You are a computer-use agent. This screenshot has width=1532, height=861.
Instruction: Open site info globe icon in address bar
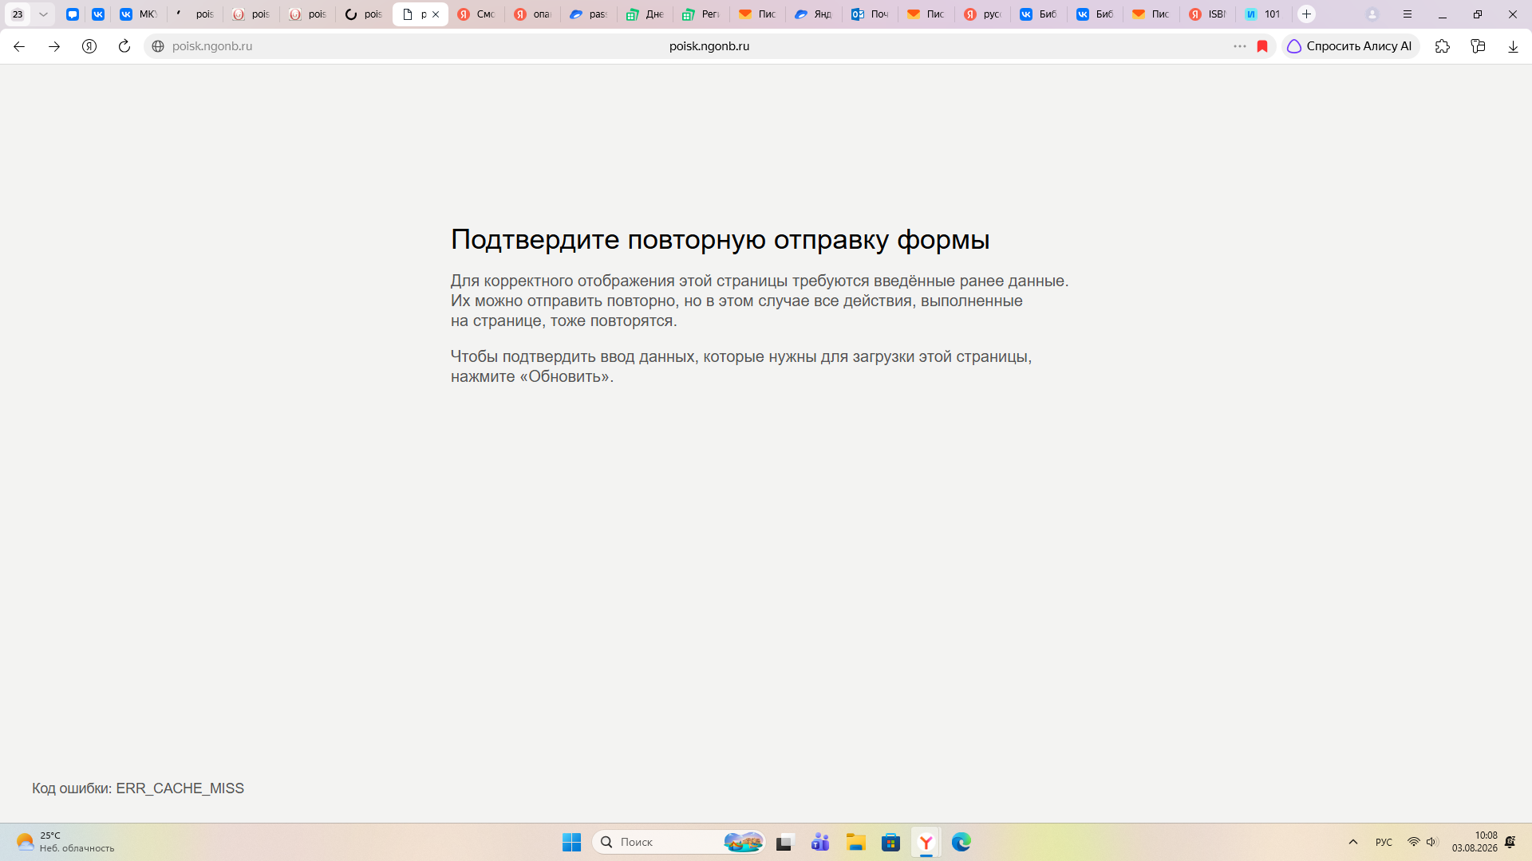pyautogui.click(x=158, y=46)
